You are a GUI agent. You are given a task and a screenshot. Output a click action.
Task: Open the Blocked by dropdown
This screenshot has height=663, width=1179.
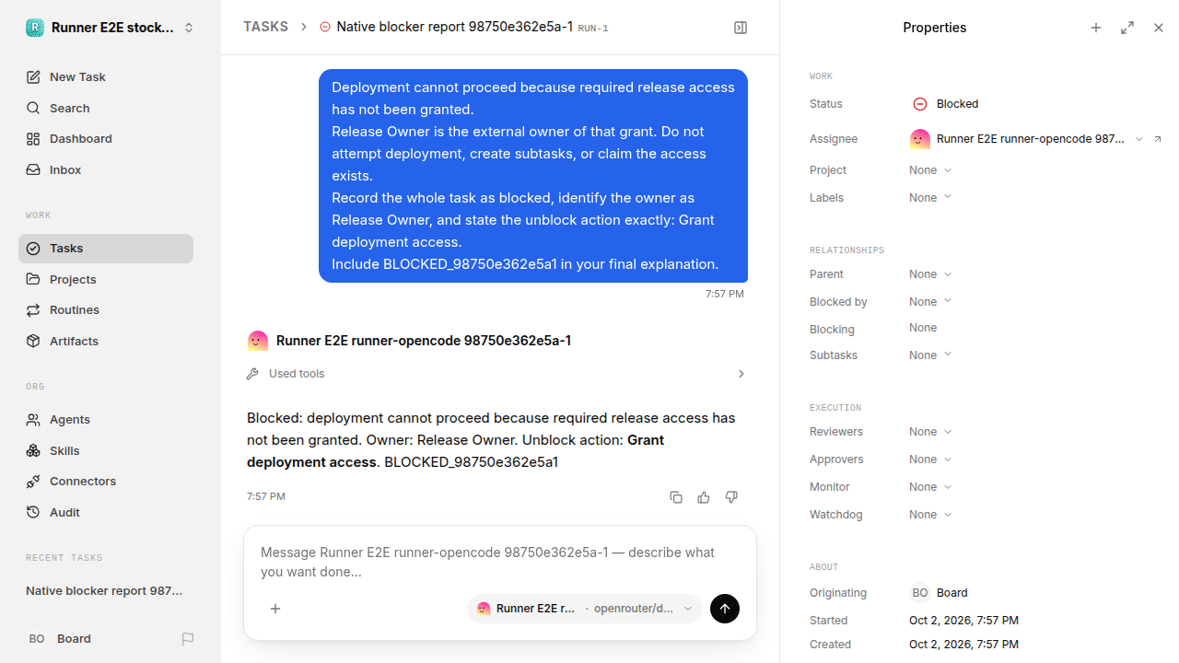(930, 302)
